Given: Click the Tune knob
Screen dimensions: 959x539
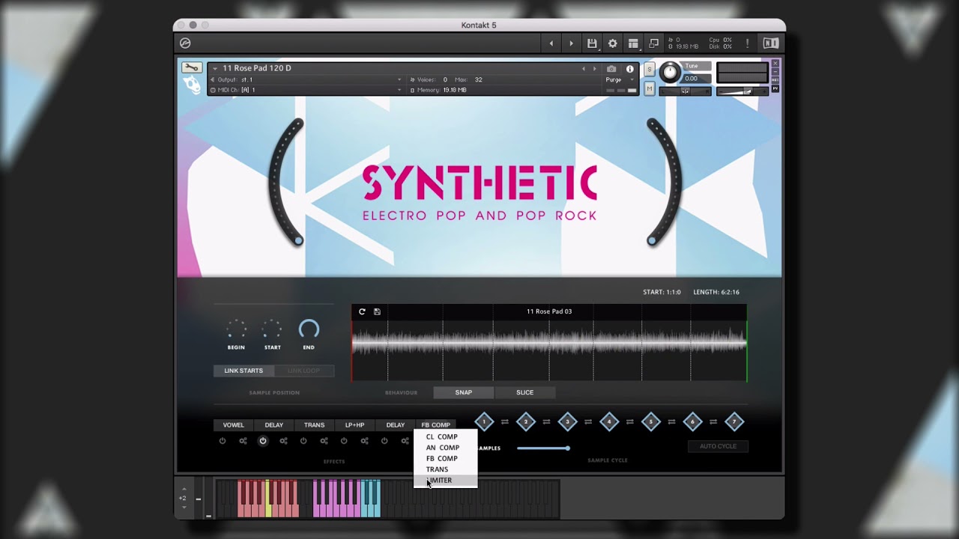Looking at the screenshot, I should pos(671,73).
